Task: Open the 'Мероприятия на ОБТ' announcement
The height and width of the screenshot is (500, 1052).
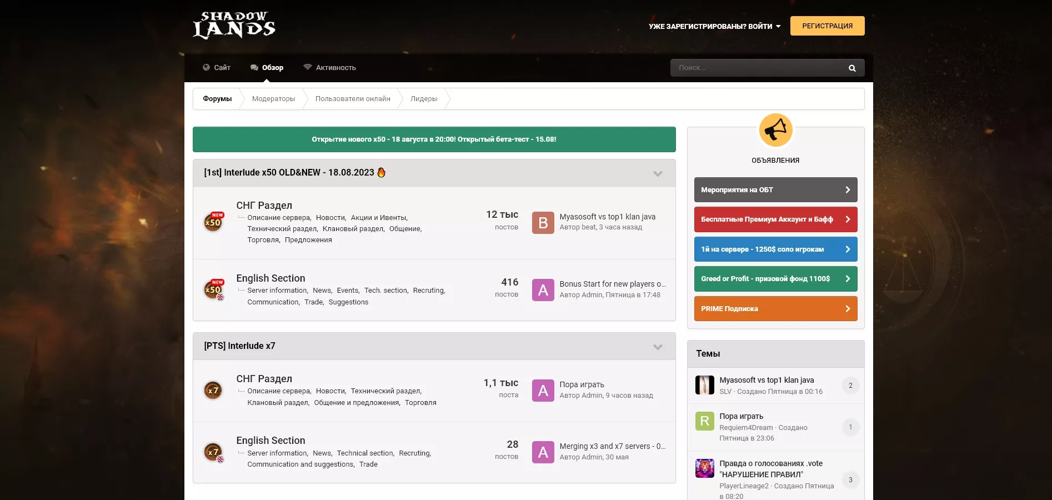Action: [x=775, y=190]
